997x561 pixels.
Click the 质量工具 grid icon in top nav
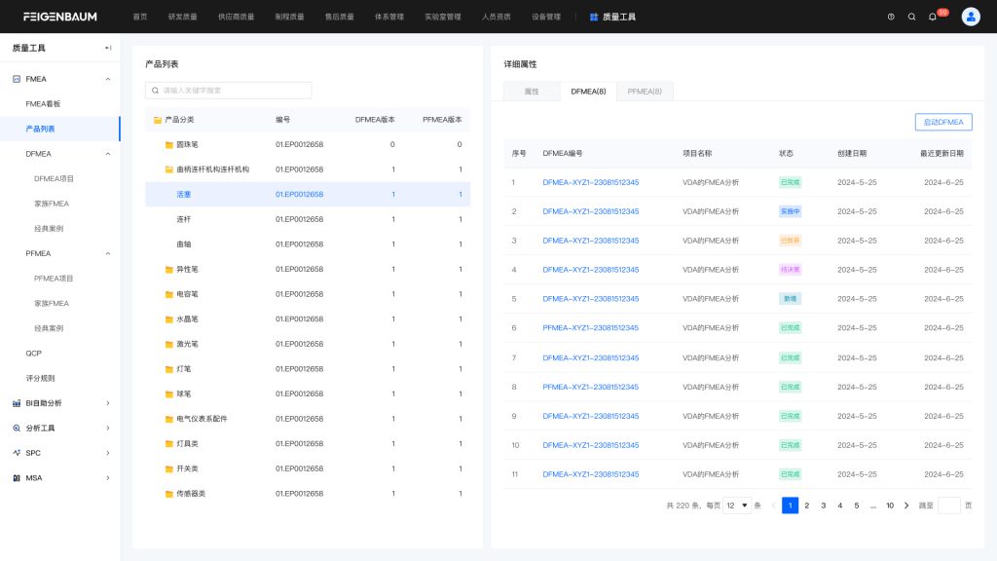594,18
